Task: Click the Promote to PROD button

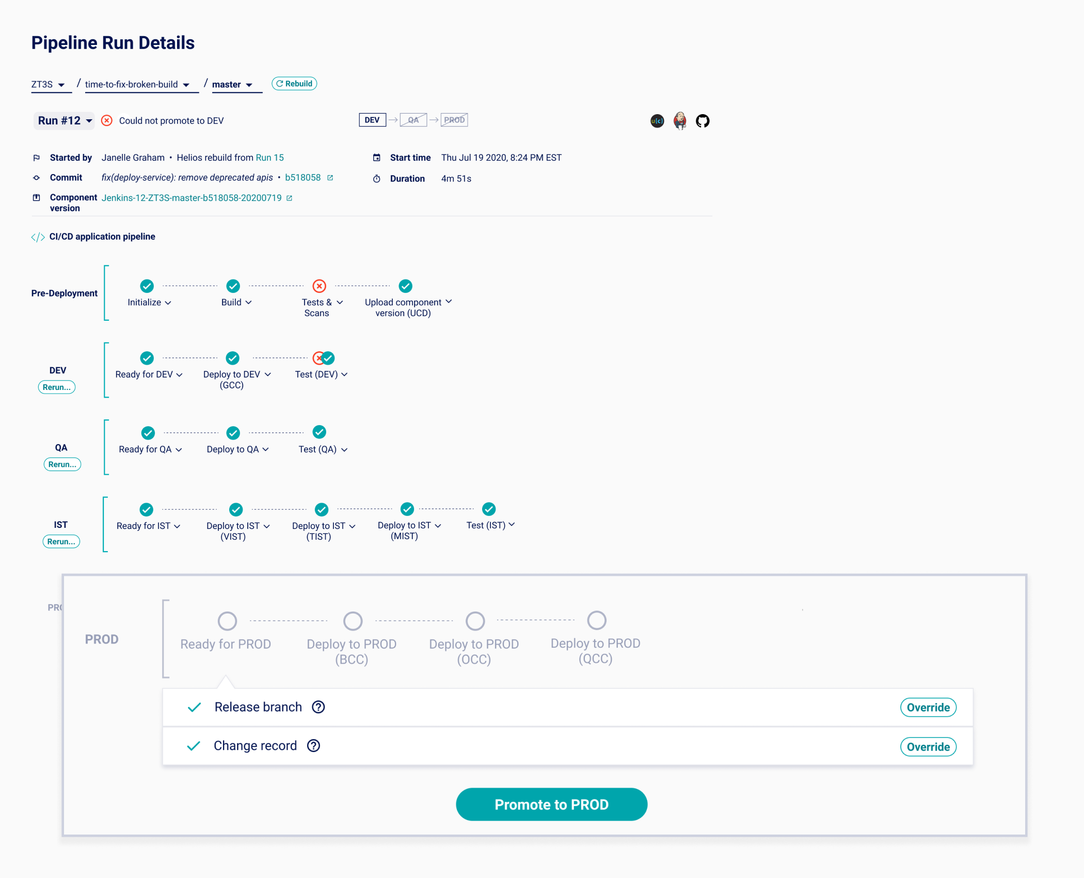Action: click(x=551, y=804)
